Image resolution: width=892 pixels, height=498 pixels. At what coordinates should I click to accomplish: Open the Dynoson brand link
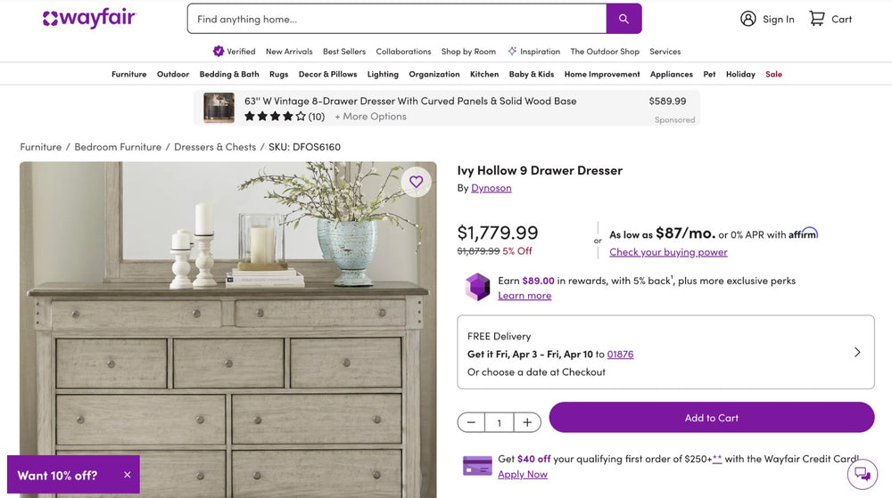tap(491, 188)
